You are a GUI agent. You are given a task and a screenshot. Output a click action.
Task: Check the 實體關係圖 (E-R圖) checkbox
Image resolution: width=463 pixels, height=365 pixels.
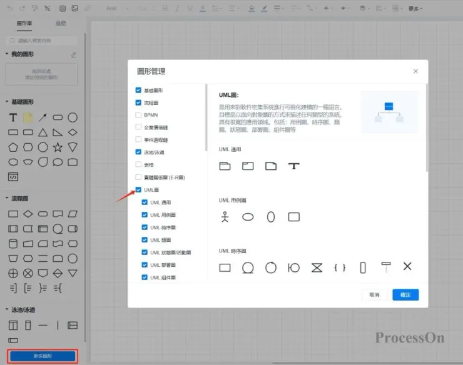coord(138,177)
